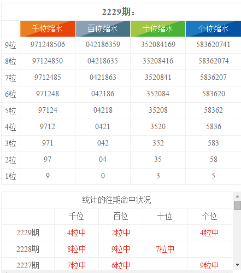Click cell value 04218
The height and width of the screenshot is (273, 241).
pyautogui.click(x=103, y=110)
